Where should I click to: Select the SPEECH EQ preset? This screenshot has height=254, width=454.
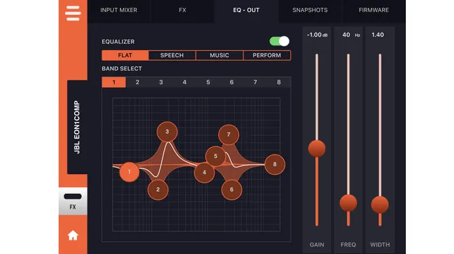point(172,55)
